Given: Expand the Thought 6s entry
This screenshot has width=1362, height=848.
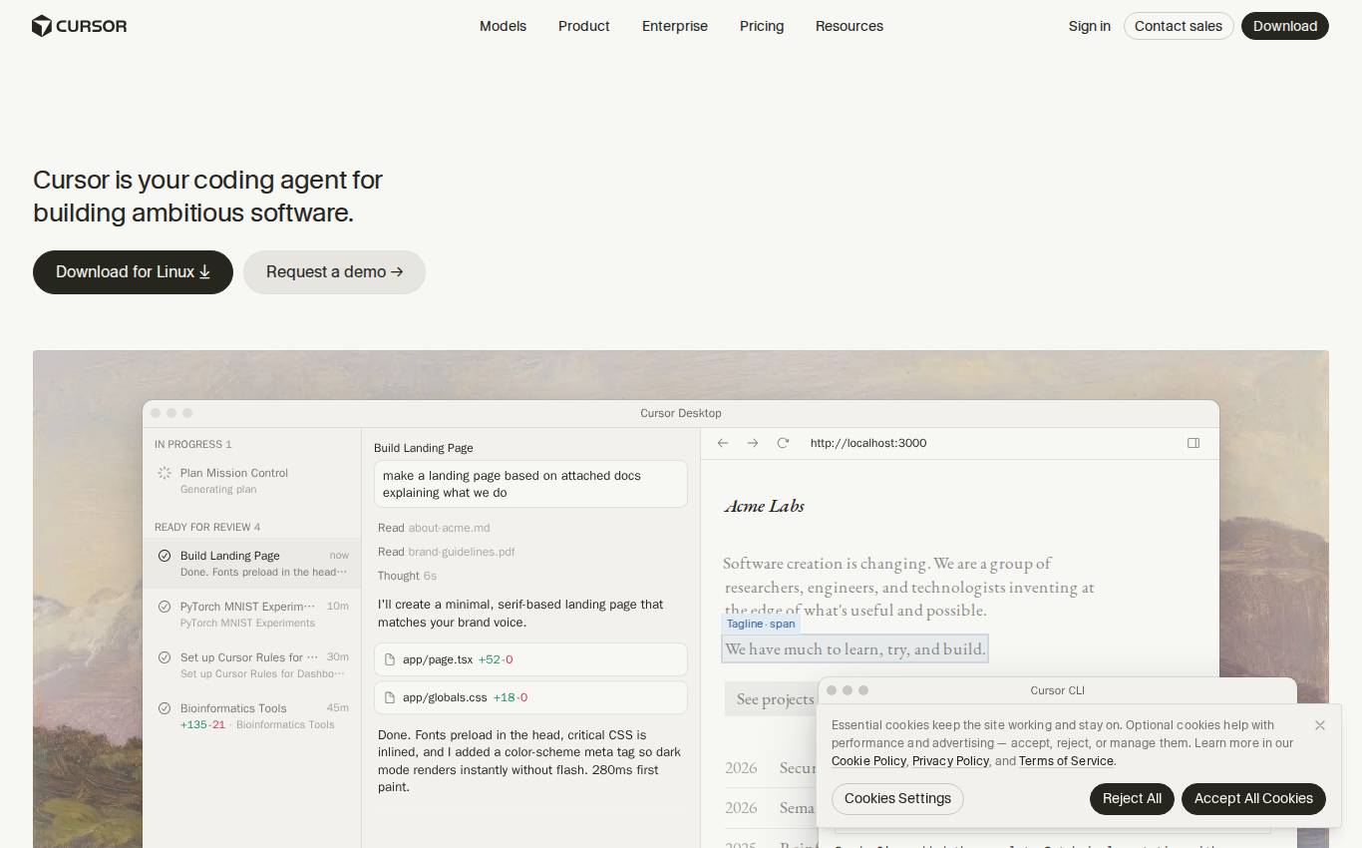Looking at the screenshot, I should pos(407,576).
